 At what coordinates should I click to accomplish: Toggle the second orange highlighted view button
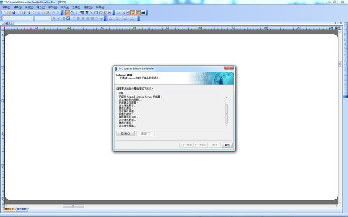tap(139, 13)
